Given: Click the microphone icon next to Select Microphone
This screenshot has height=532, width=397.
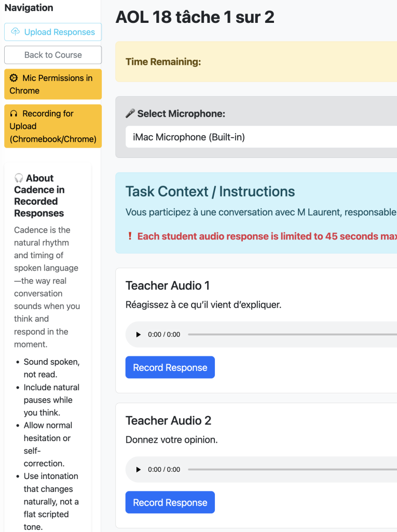Looking at the screenshot, I should click(130, 114).
